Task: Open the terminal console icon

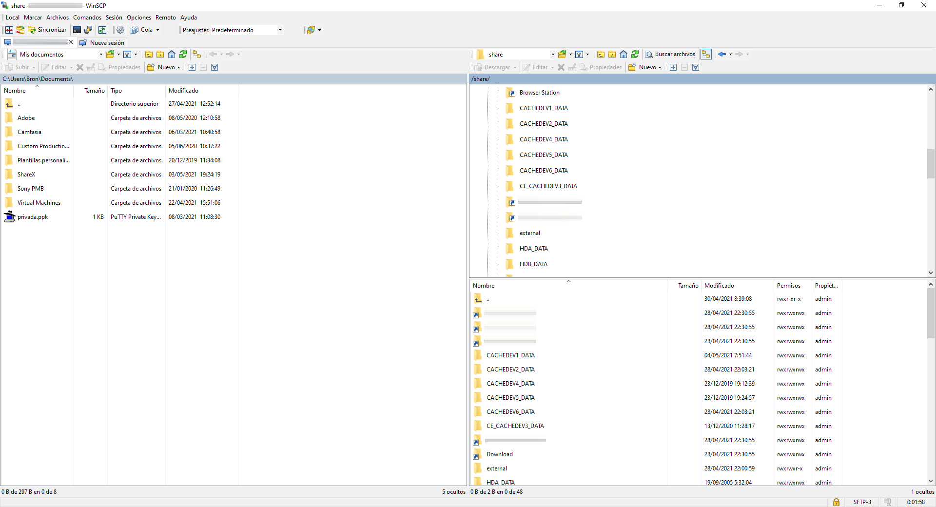Action: click(x=77, y=30)
